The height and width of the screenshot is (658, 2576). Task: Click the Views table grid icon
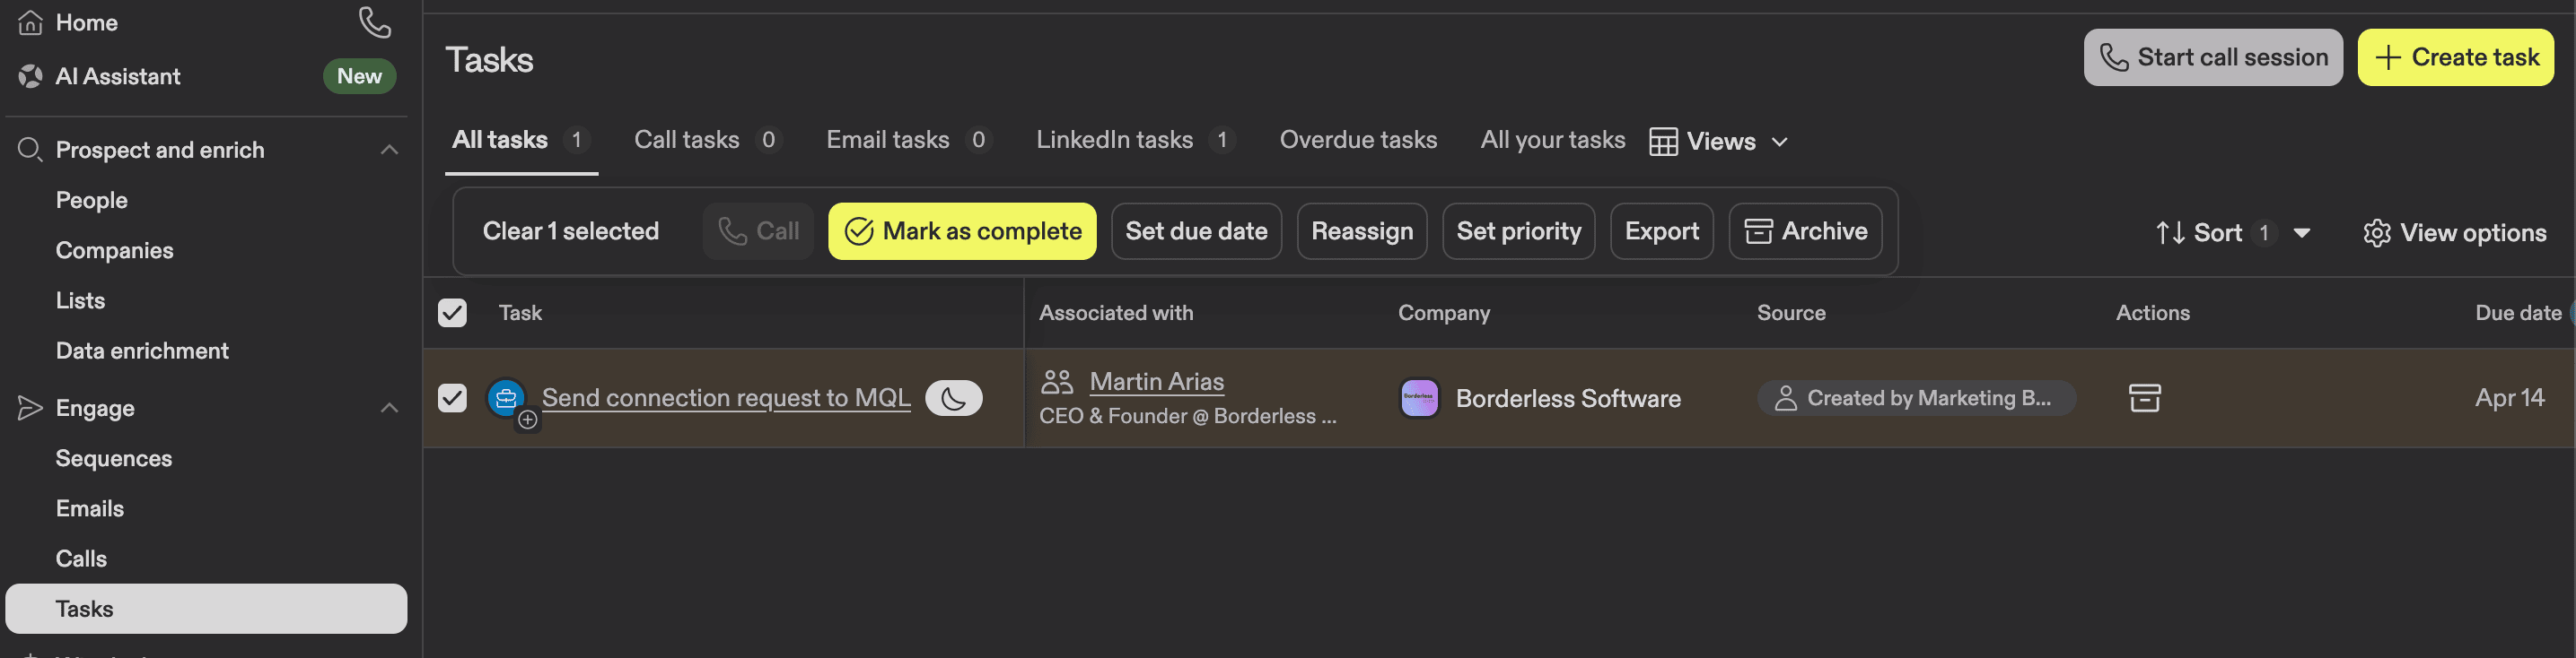click(1663, 142)
